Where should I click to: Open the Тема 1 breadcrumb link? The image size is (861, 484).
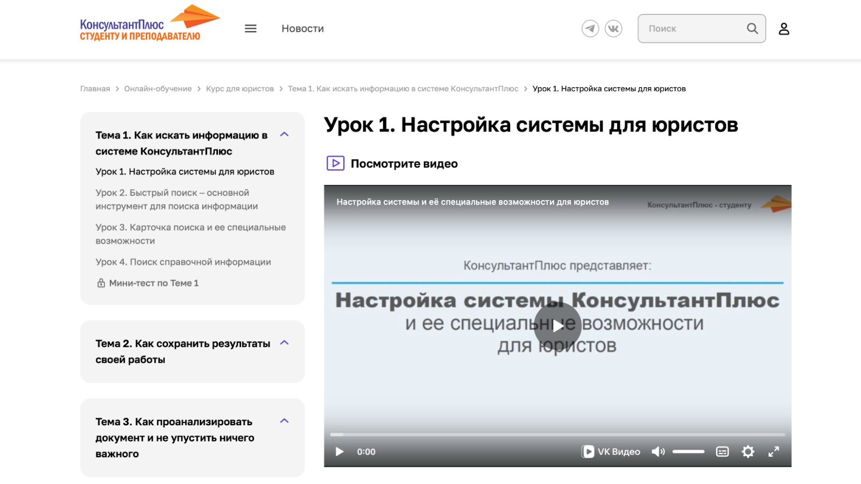403,89
